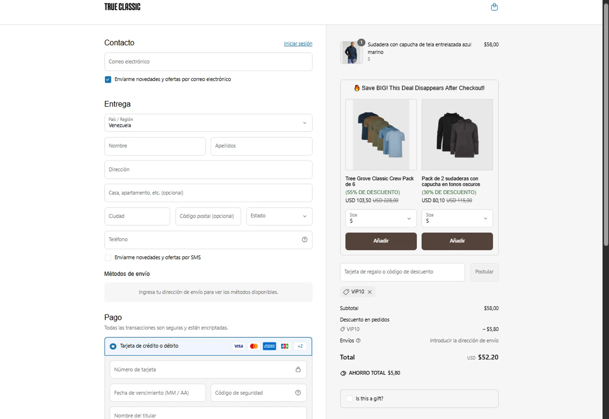Click the Correo electrónico input field
Image resolution: width=609 pixels, height=419 pixels.
point(208,62)
